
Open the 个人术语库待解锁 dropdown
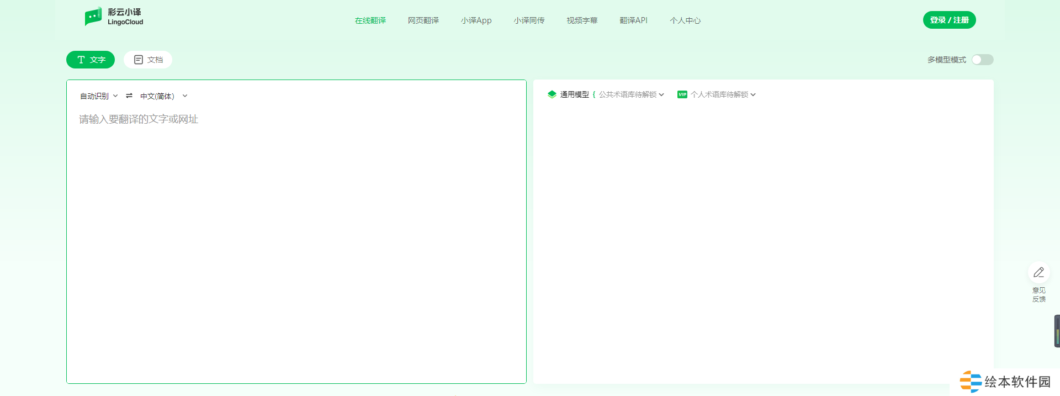point(723,94)
